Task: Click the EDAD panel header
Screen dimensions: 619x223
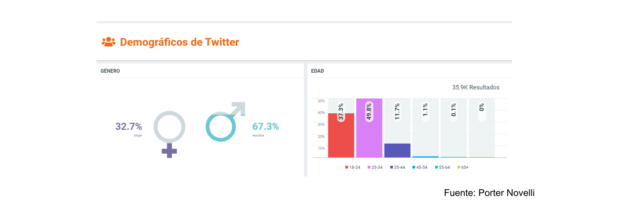Action: coord(317,71)
